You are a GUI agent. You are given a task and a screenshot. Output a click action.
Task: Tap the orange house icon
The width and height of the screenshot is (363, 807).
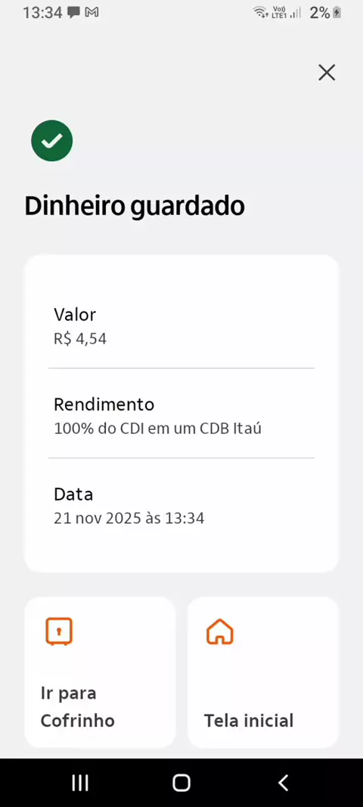[219, 631]
